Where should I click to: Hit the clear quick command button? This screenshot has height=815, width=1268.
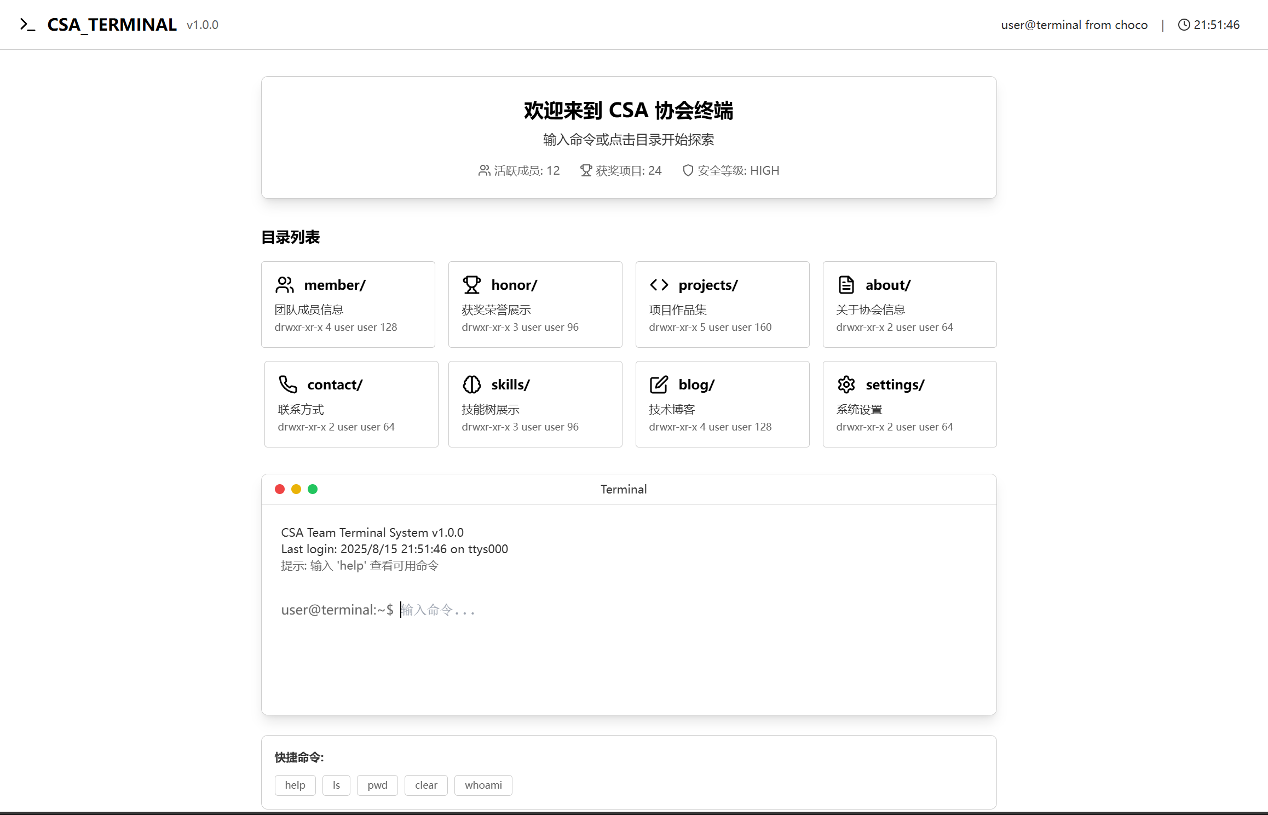pyautogui.click(x=426, y=785)
